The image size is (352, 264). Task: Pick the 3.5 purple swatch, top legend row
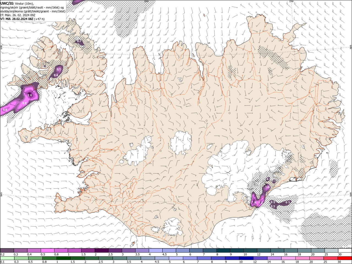tap(142, 251)
